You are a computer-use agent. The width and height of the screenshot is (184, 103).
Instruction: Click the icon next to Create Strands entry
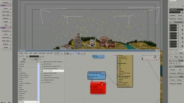tap(42, 71)
